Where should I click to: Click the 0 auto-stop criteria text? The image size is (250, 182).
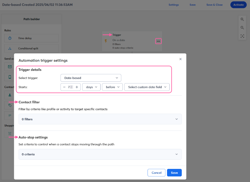click(x=123, y=48)
